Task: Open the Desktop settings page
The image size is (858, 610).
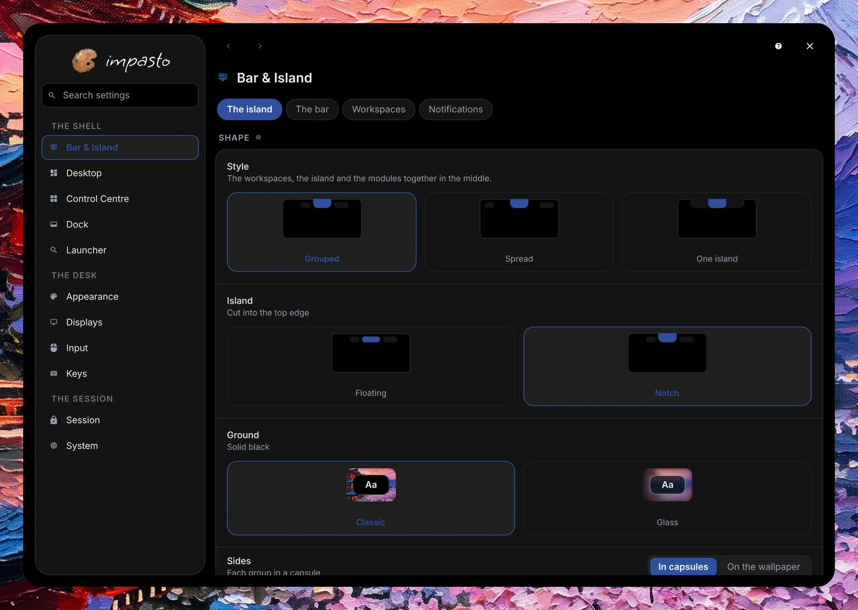Action: [x=120, y=173]
